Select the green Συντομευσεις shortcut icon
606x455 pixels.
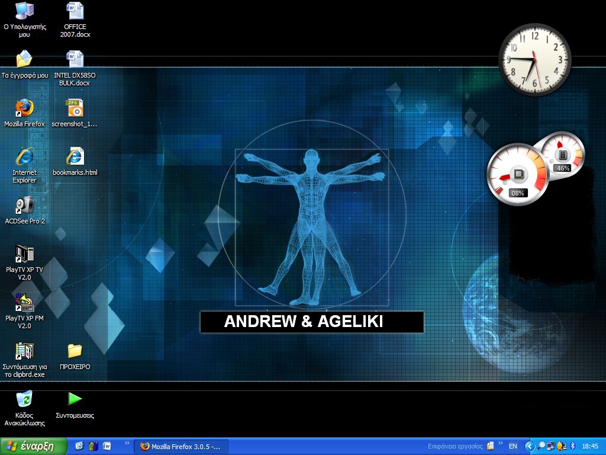[75, 405]
